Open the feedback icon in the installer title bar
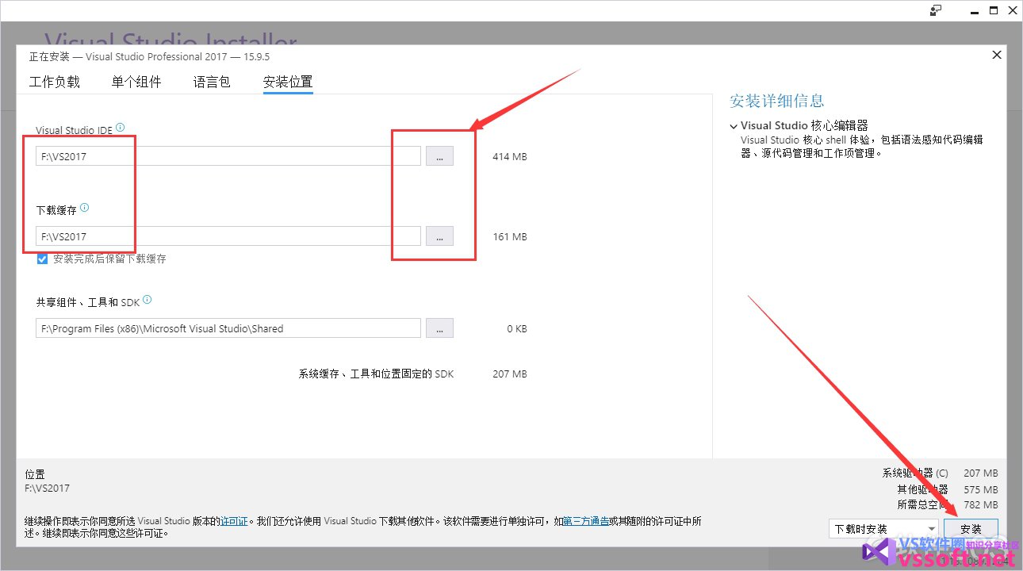This screenshot has height=571, width=1023. click(x=937, y=10)
